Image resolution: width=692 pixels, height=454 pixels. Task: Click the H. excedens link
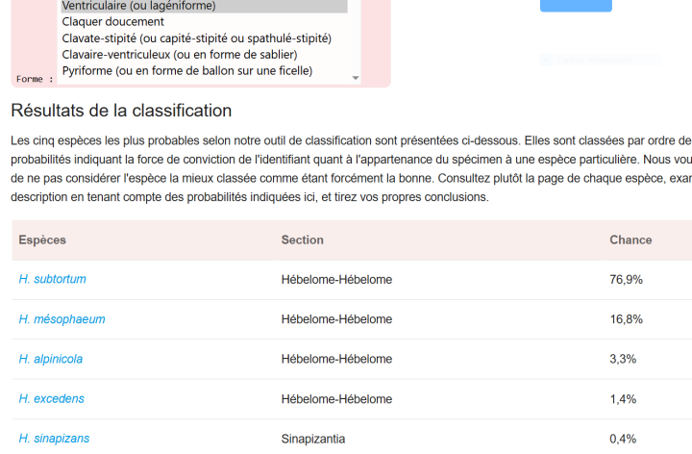point(51,398)
